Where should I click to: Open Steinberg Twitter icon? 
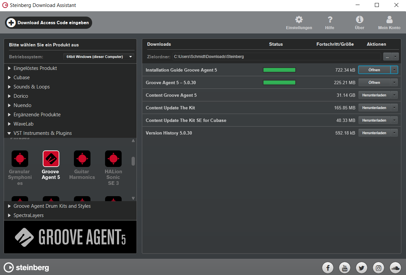click(362, 268)
